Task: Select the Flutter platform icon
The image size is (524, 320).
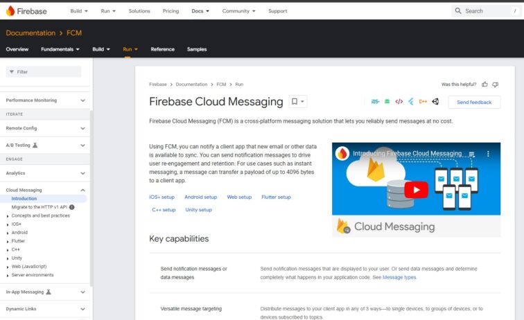Action: click(411, 102)
